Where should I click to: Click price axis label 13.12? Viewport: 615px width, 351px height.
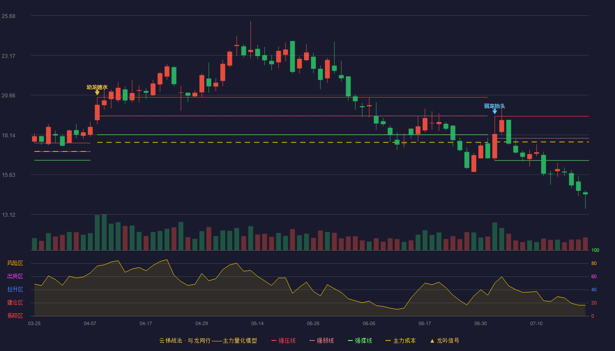coord(9,215)
